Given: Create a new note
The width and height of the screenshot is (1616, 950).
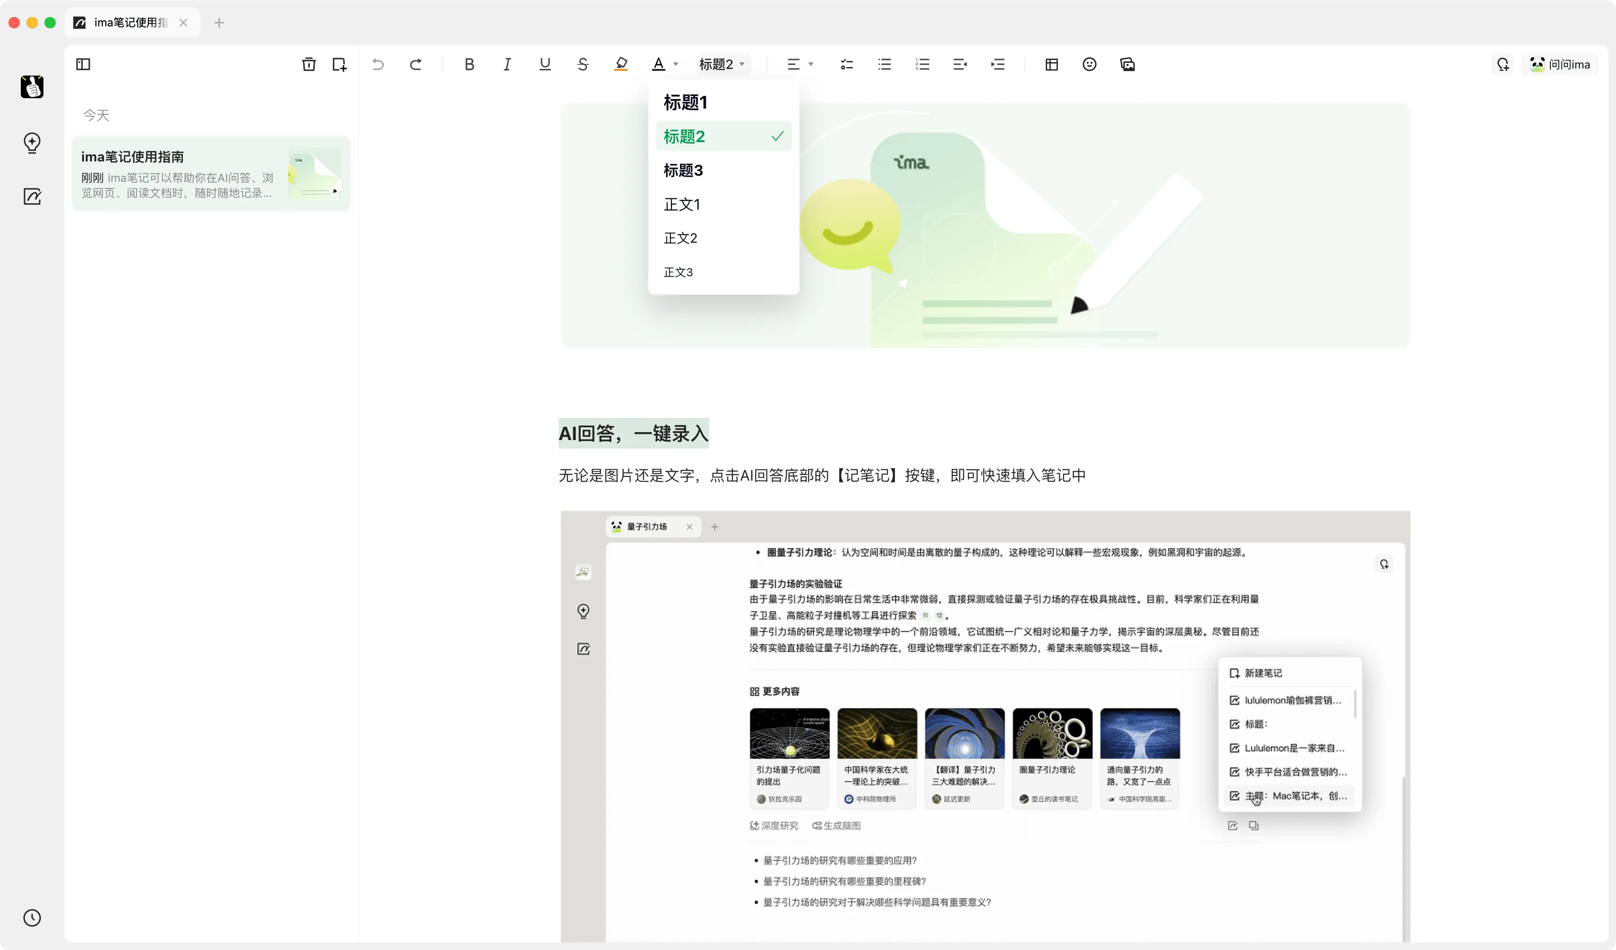Looking at the screenshot, I should pyautogui.click(x=339, y=64).
